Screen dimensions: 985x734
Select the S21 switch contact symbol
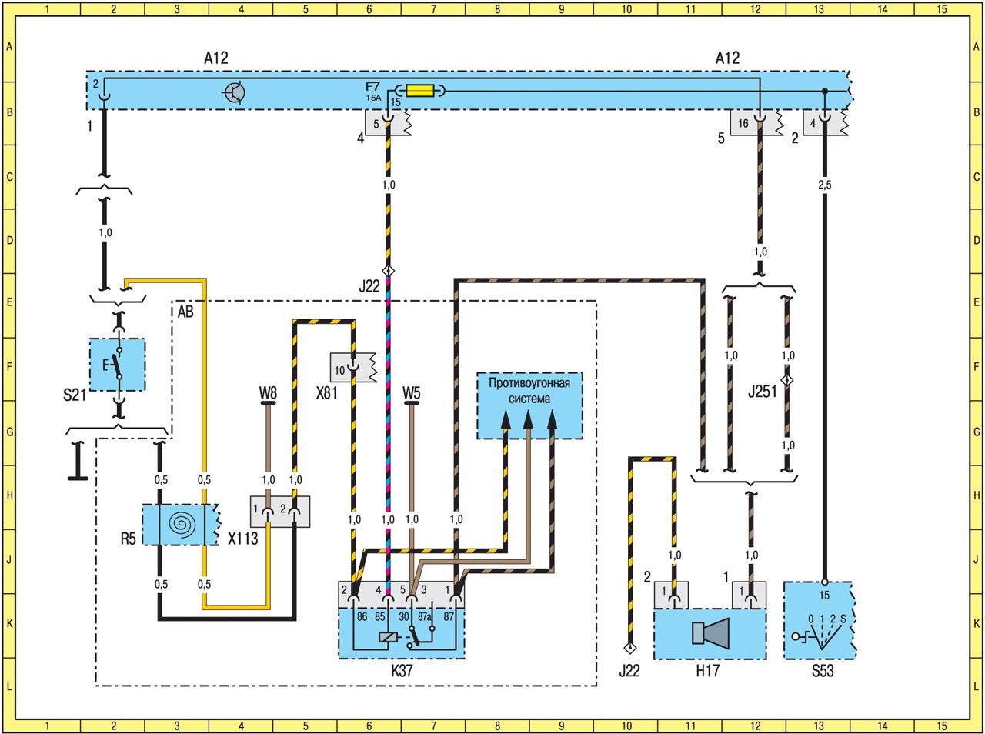tap(118, 365)
